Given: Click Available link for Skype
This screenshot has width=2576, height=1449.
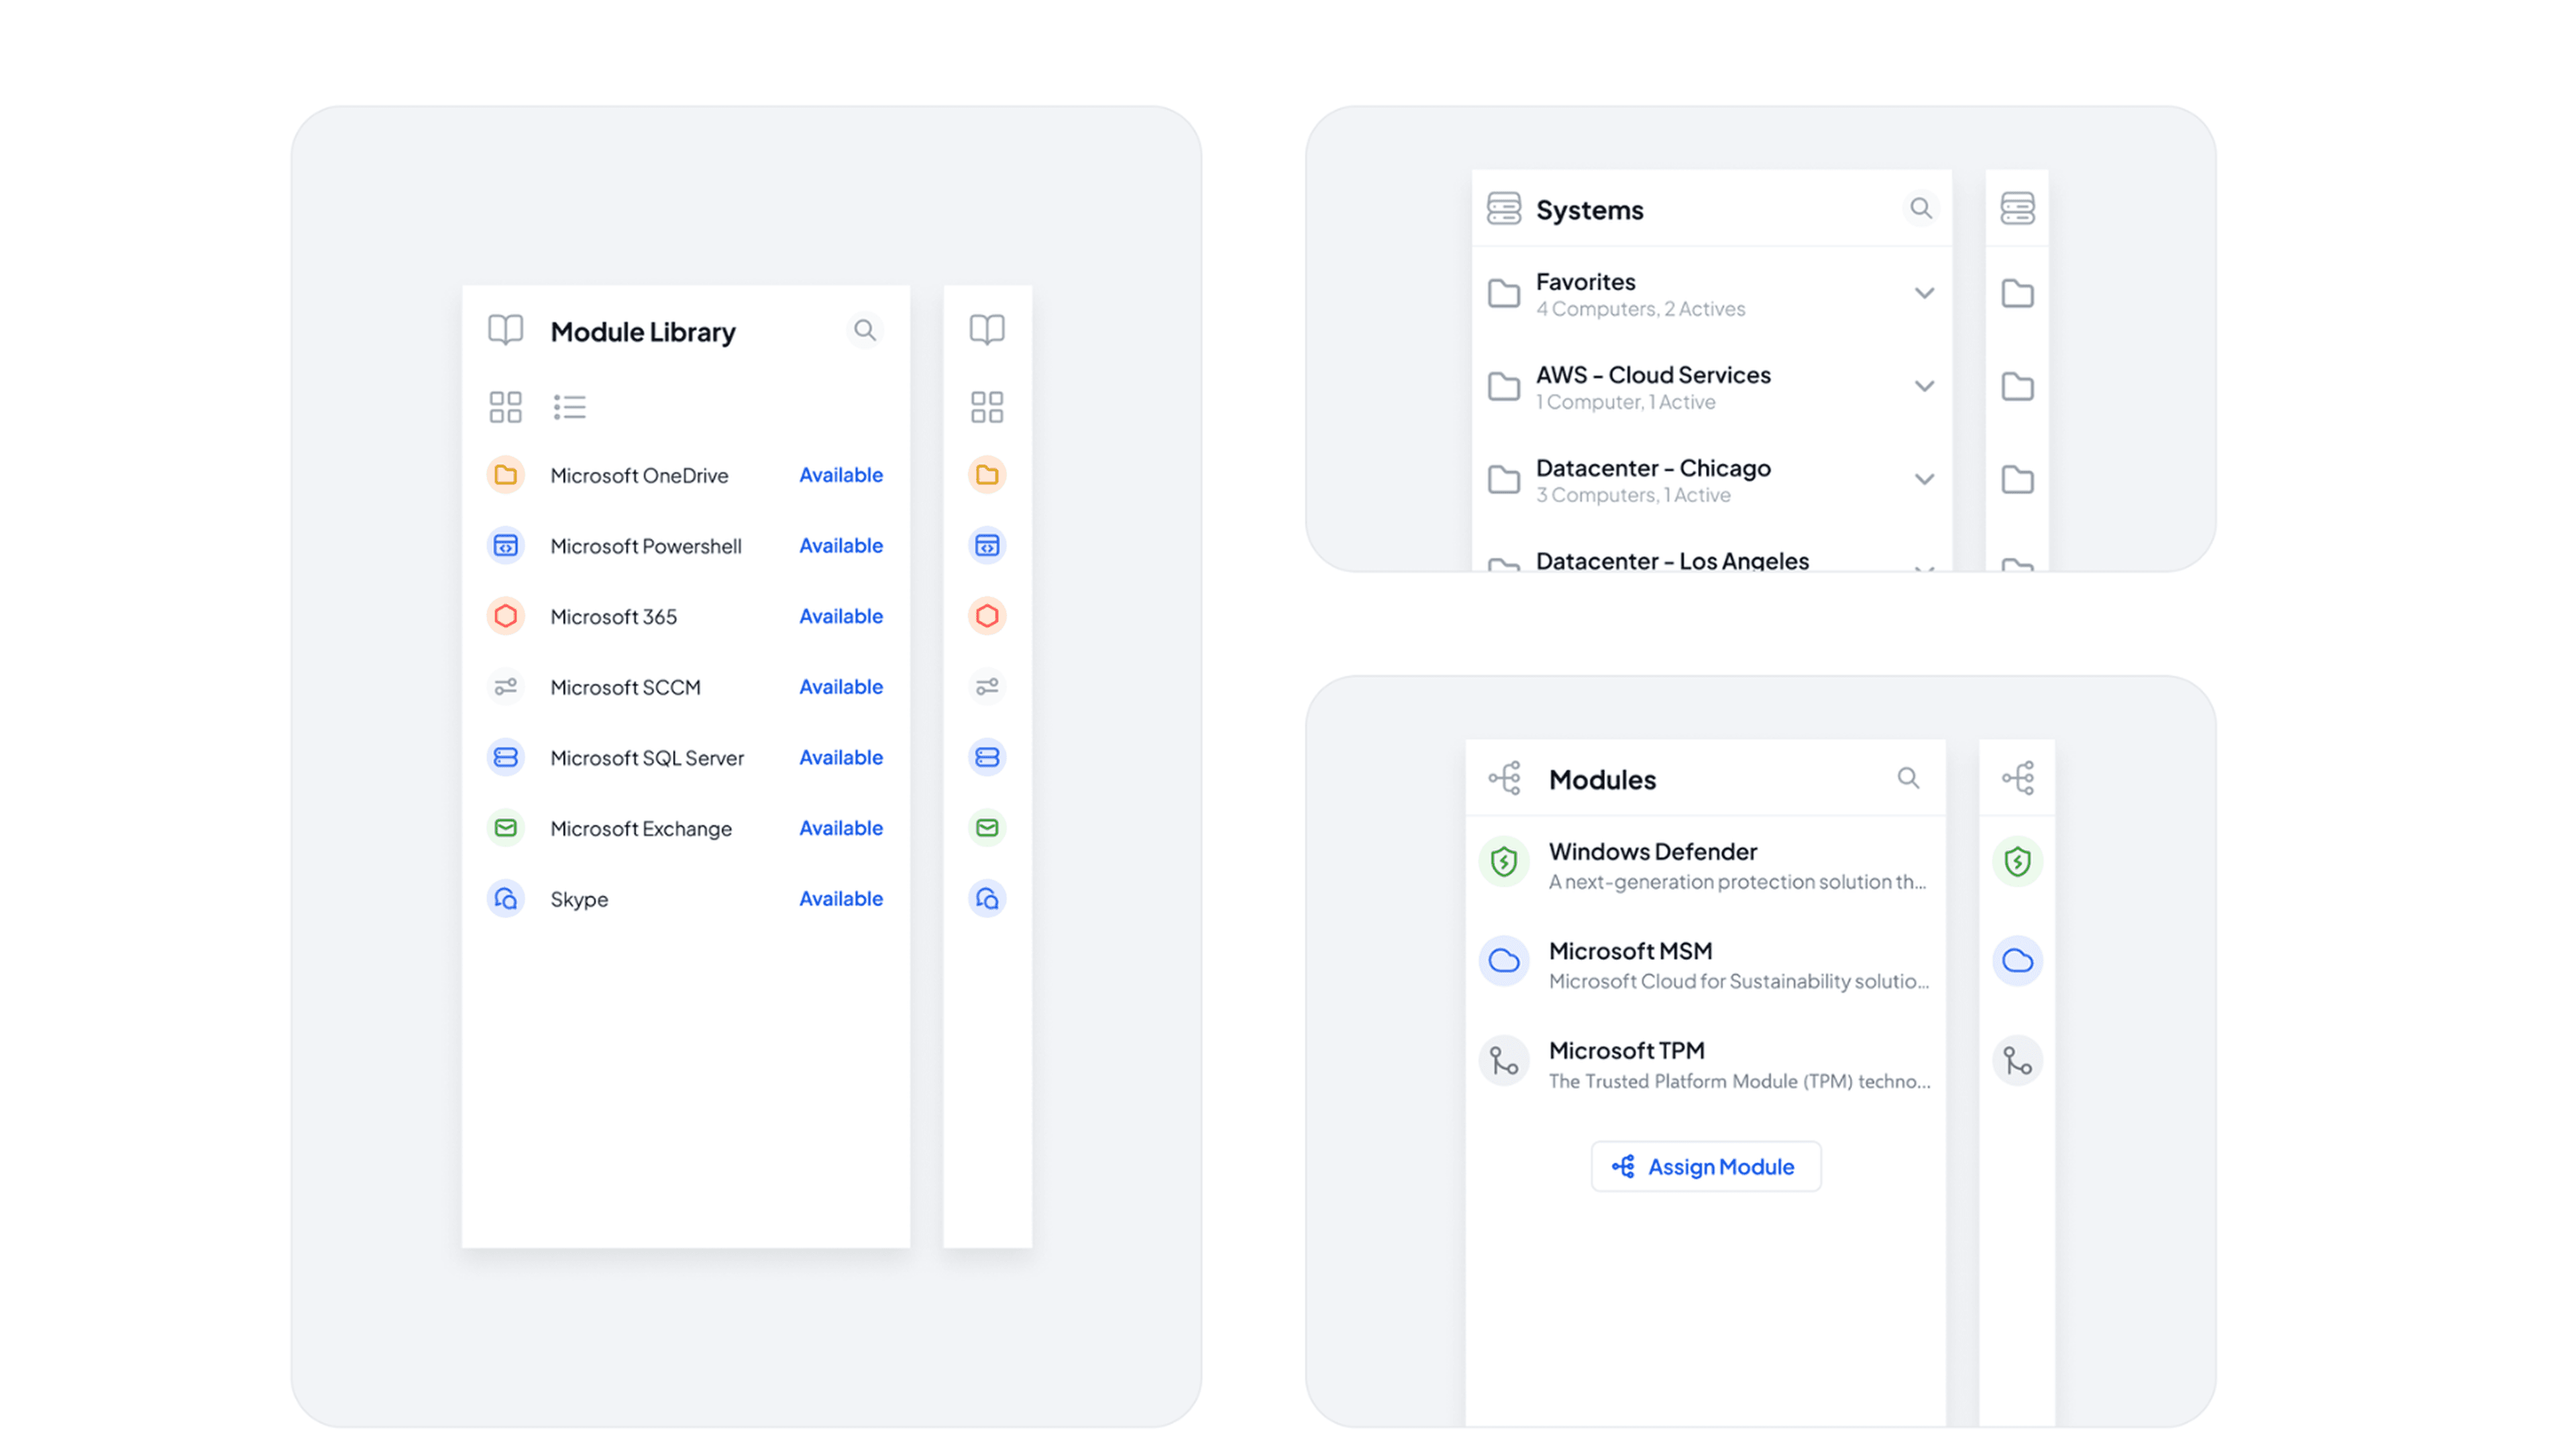Looking at the screenshot, I should pos(841,899).
